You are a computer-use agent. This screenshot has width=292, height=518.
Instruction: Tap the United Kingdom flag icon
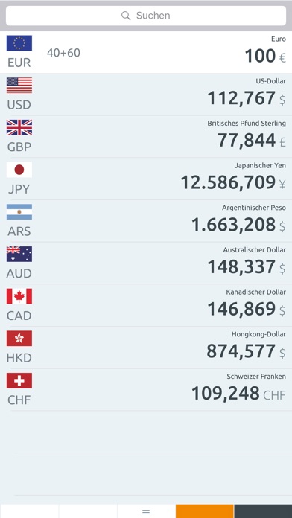(19, 127)
